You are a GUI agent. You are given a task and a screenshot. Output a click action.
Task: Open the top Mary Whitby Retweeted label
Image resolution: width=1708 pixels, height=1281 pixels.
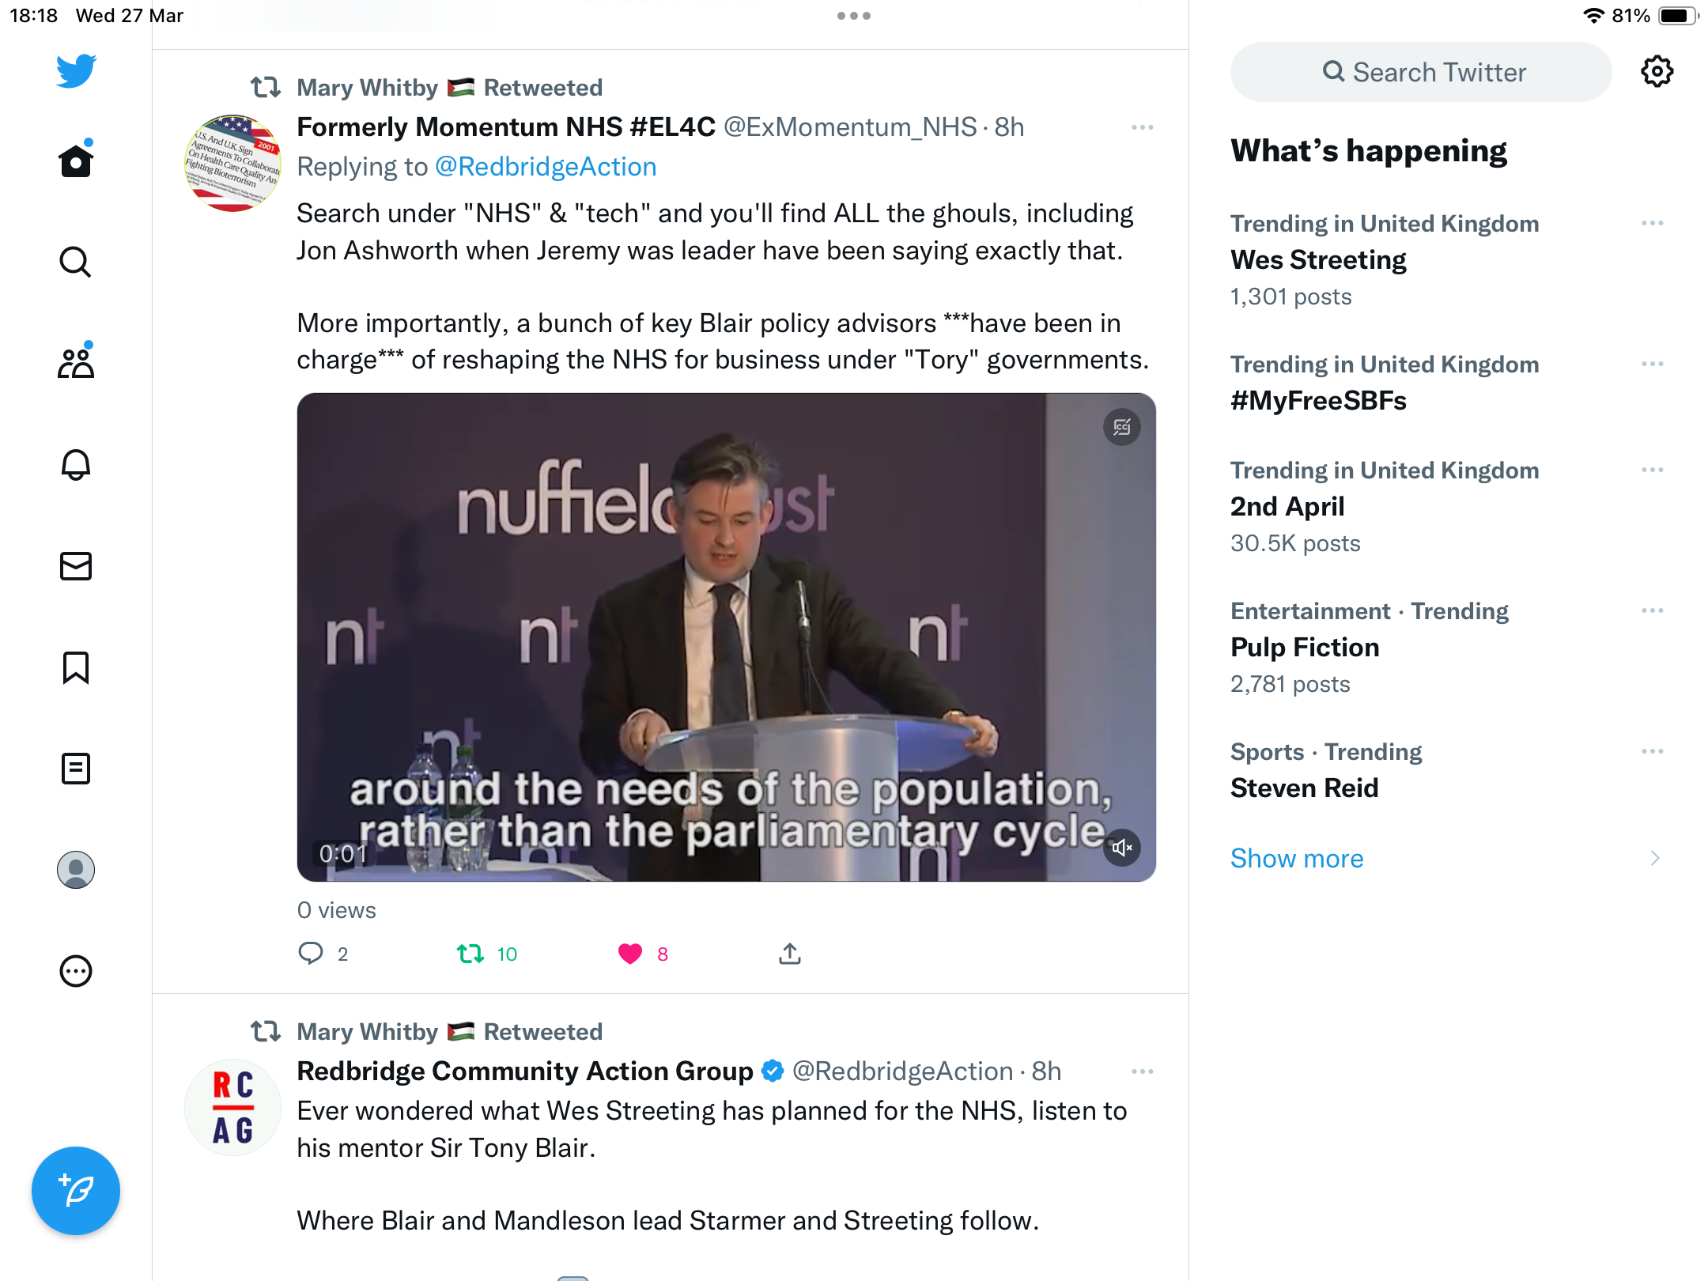click(x=449, y=88)
